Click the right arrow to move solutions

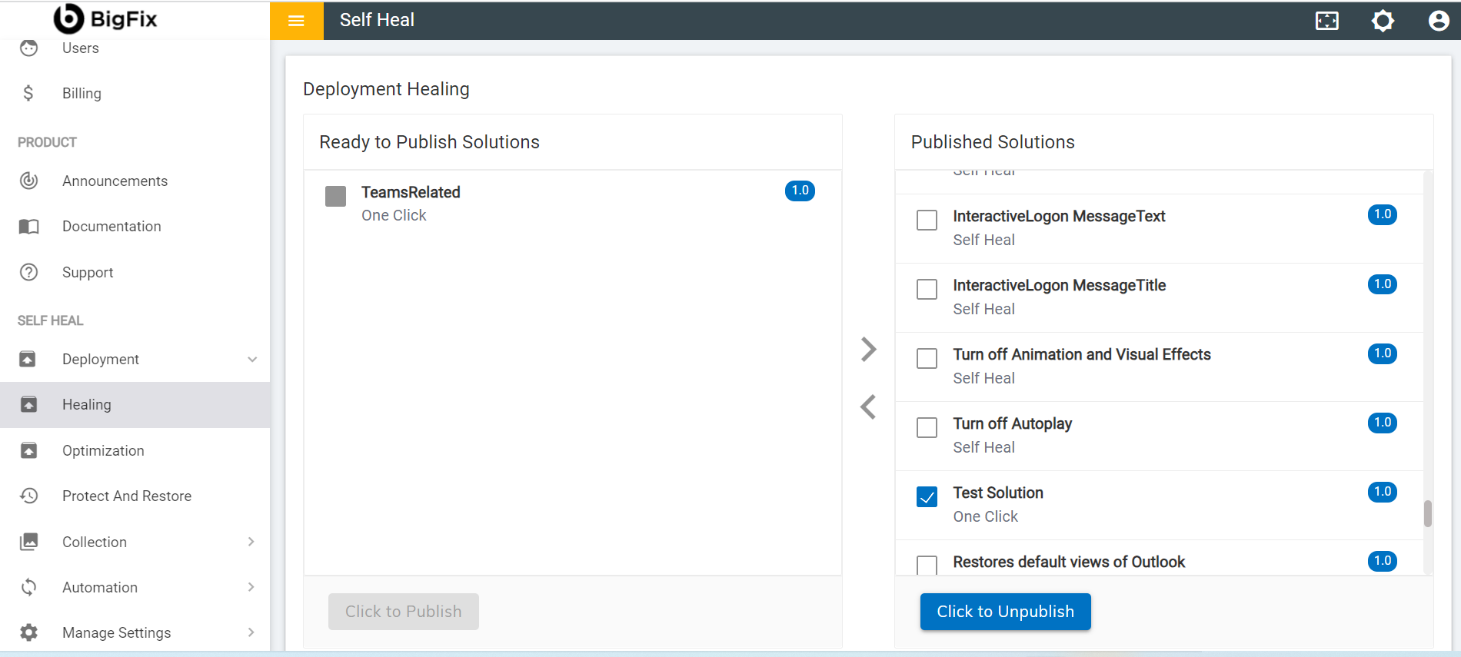point(869,350)
